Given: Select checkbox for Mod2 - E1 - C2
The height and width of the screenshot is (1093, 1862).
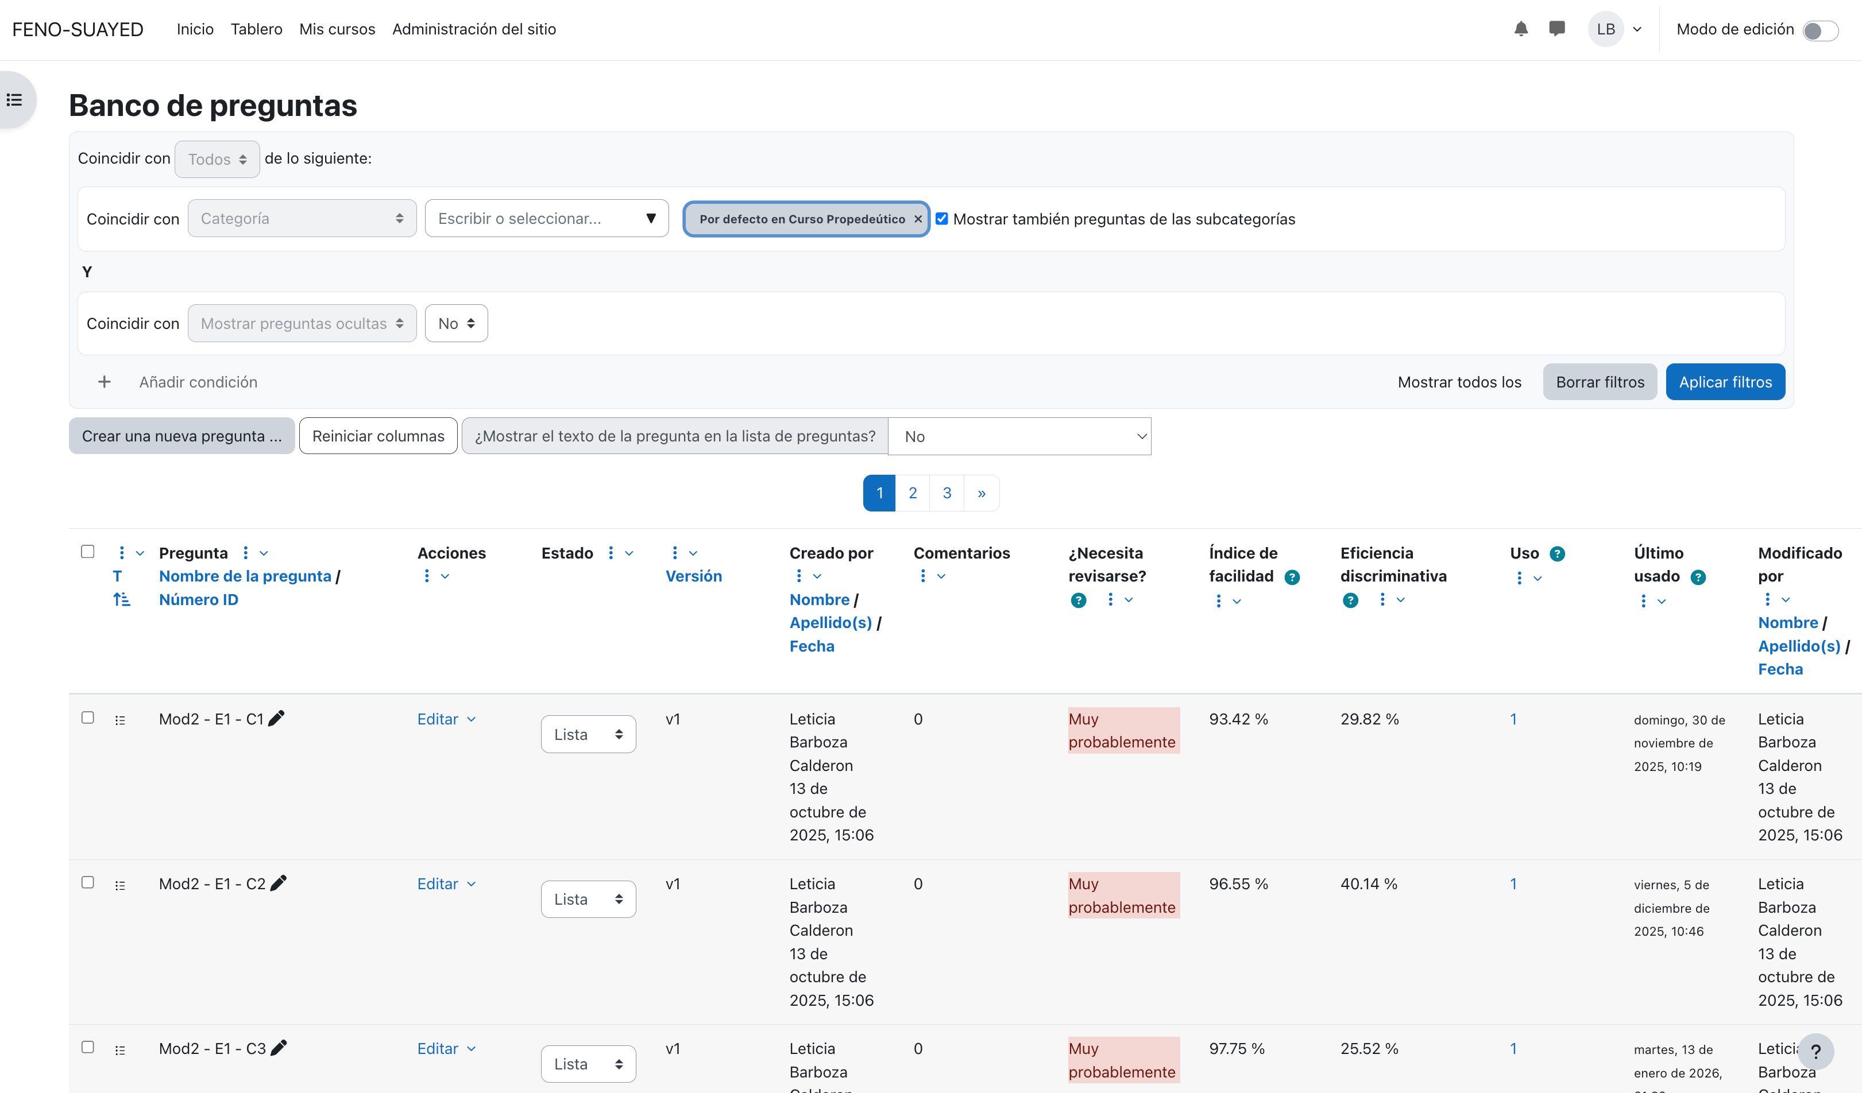Looking at the screenshot, I should pos(87,882).
